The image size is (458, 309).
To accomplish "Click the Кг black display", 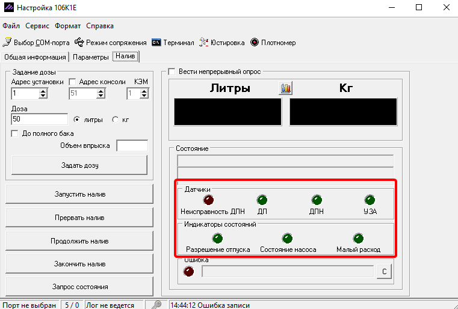I will pos(343,112).
